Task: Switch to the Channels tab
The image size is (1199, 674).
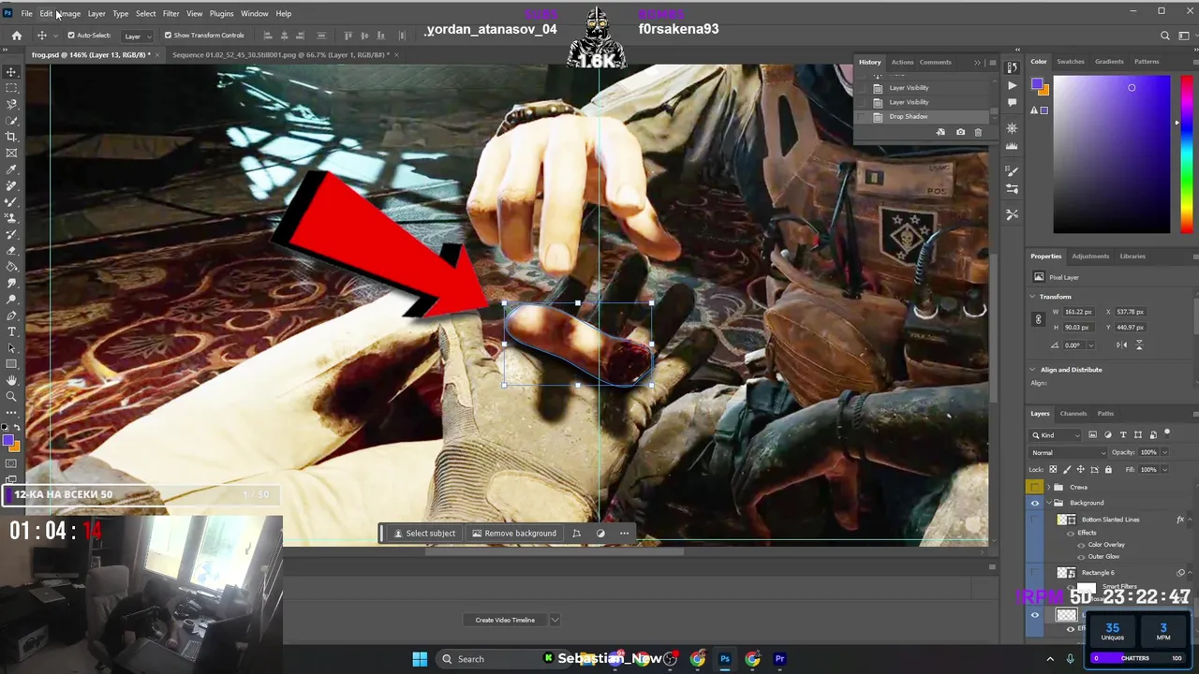Action: [x=1073, y=414]
